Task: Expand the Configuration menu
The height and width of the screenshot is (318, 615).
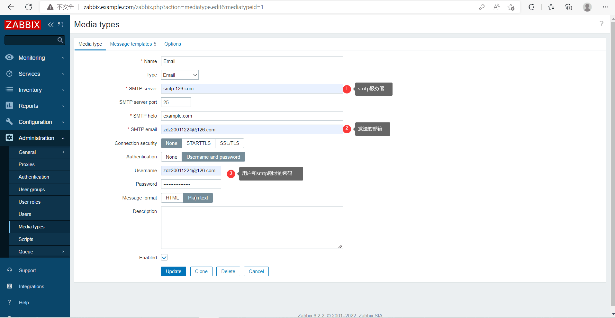Action: pos(35,122)
